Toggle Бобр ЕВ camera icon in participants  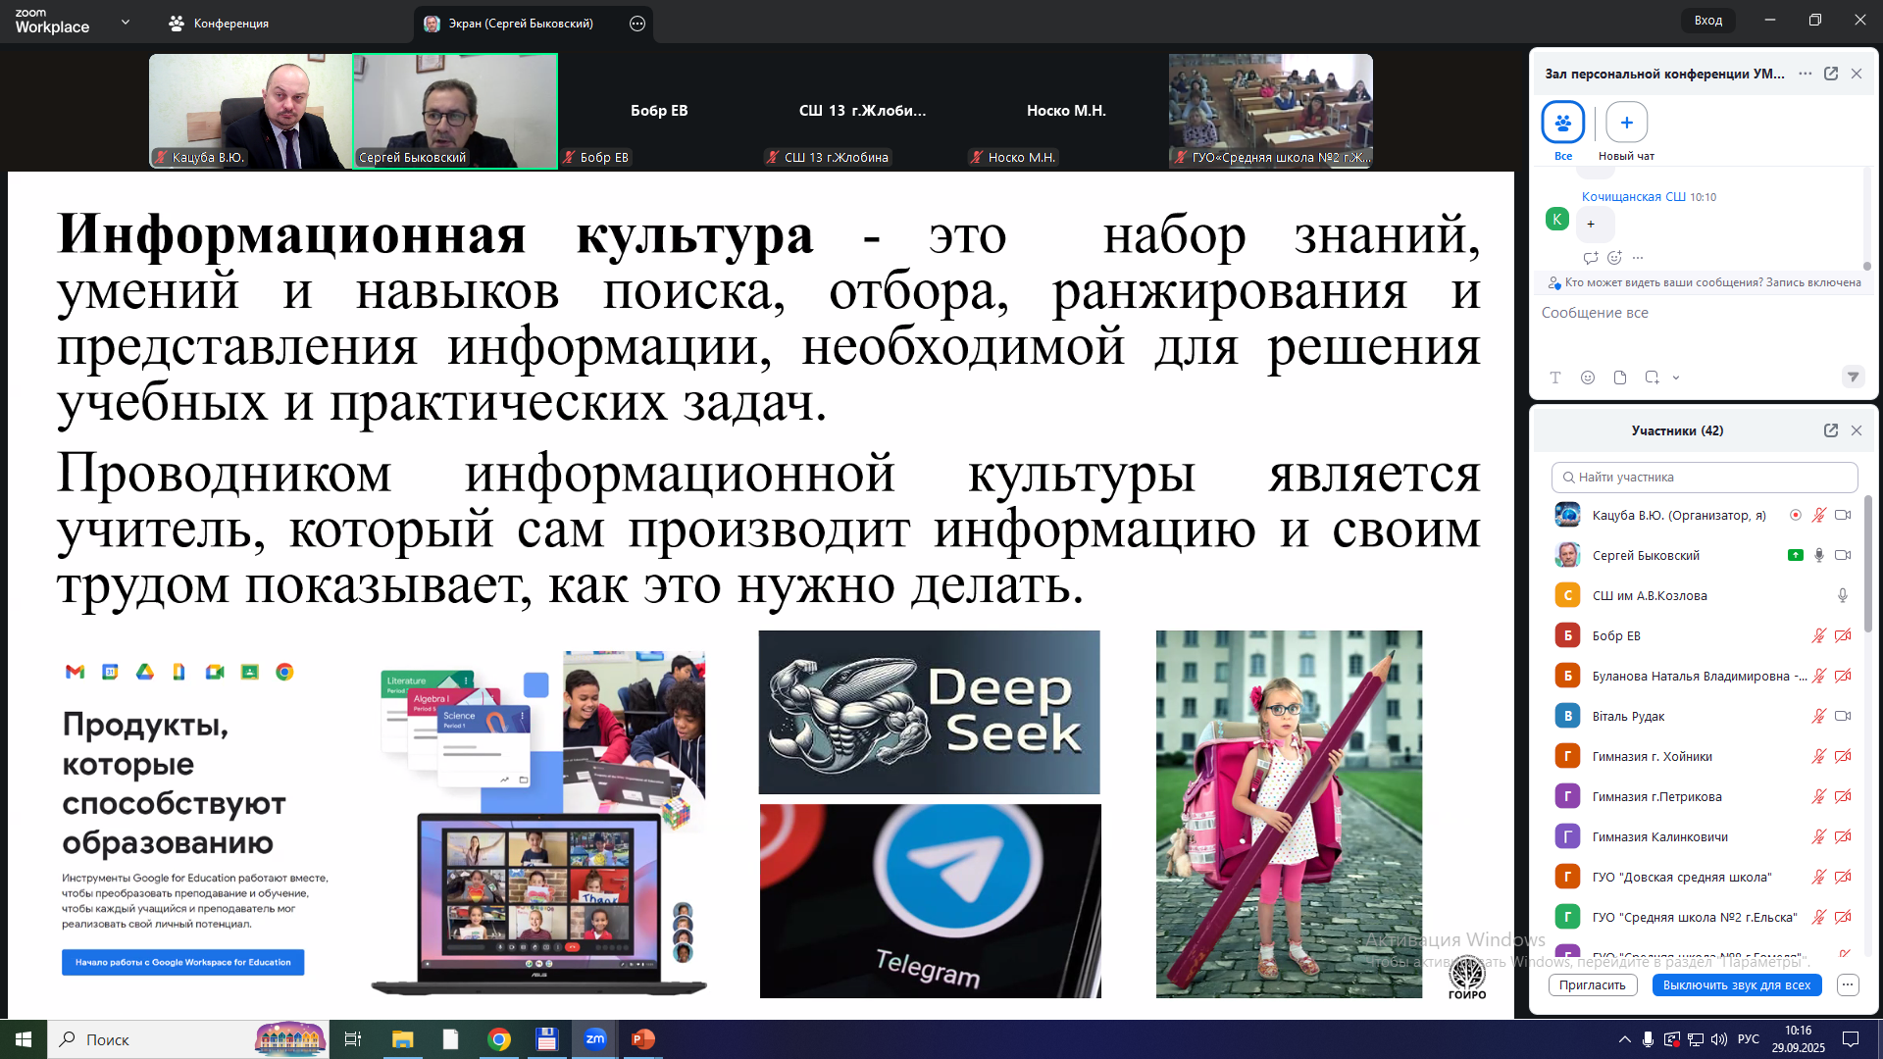coord(1843,635)
